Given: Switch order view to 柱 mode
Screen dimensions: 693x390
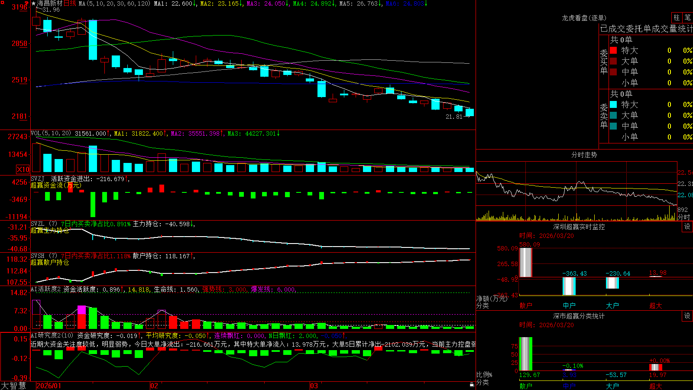Looking at the screenshot, I should coord(677,17).
